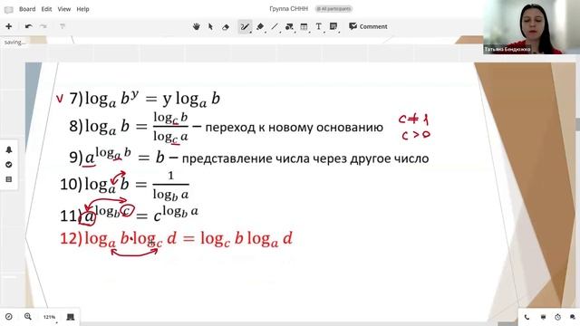Select the Shapes tool

click(289, 26)
